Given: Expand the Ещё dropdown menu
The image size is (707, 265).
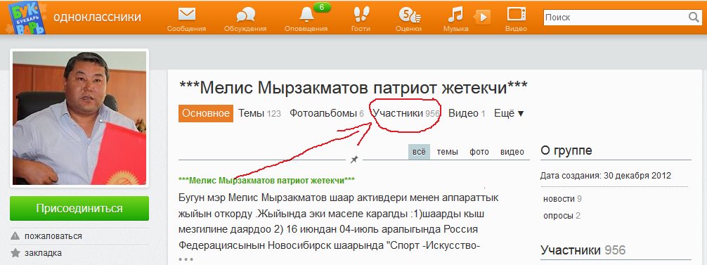Looking at the screenshot, I should point(509,114).
